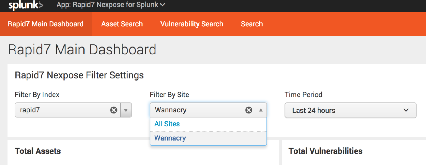Clear the rapid7 index filter value
The height and width of the screenshot is (165, 426).
click(x=114, y=110)
